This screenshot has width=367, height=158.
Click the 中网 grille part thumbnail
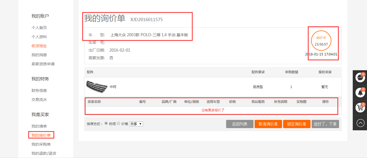pos(97,87)
